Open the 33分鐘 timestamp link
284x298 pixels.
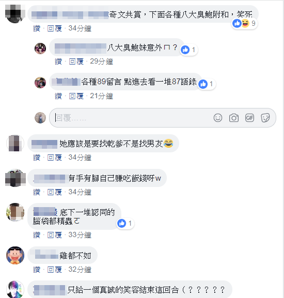coord(80,234)
